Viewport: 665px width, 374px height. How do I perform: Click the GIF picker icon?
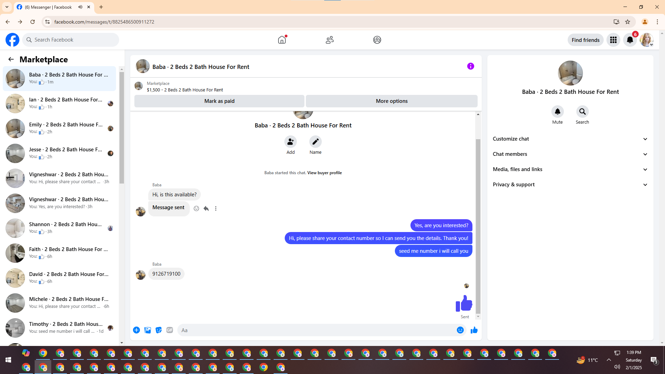[169, 330]
